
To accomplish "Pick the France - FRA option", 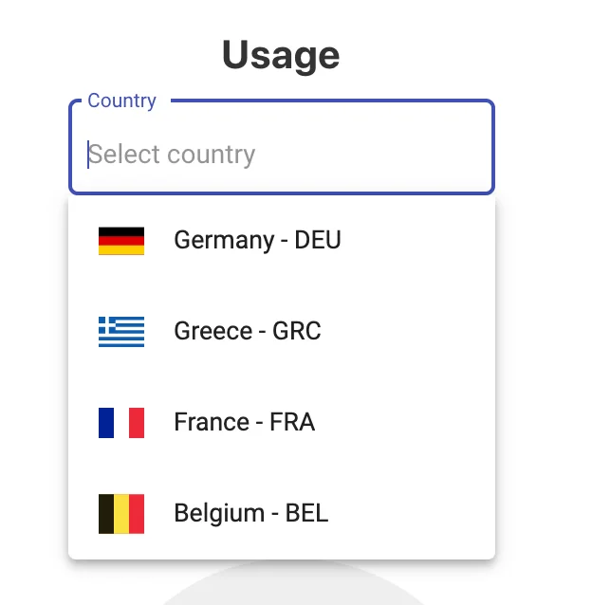I will coord(282,423).
